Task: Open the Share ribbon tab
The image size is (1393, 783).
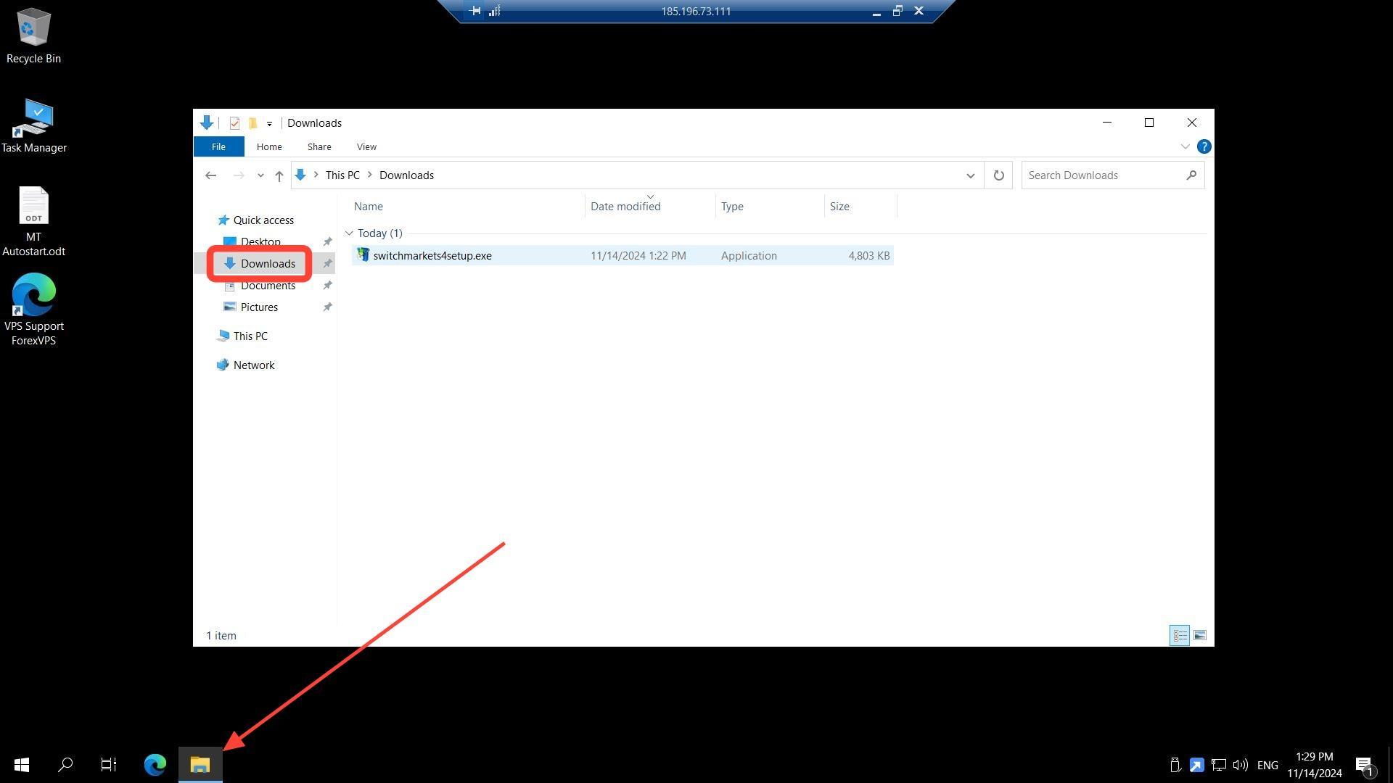Action: (x=319, y=146)
